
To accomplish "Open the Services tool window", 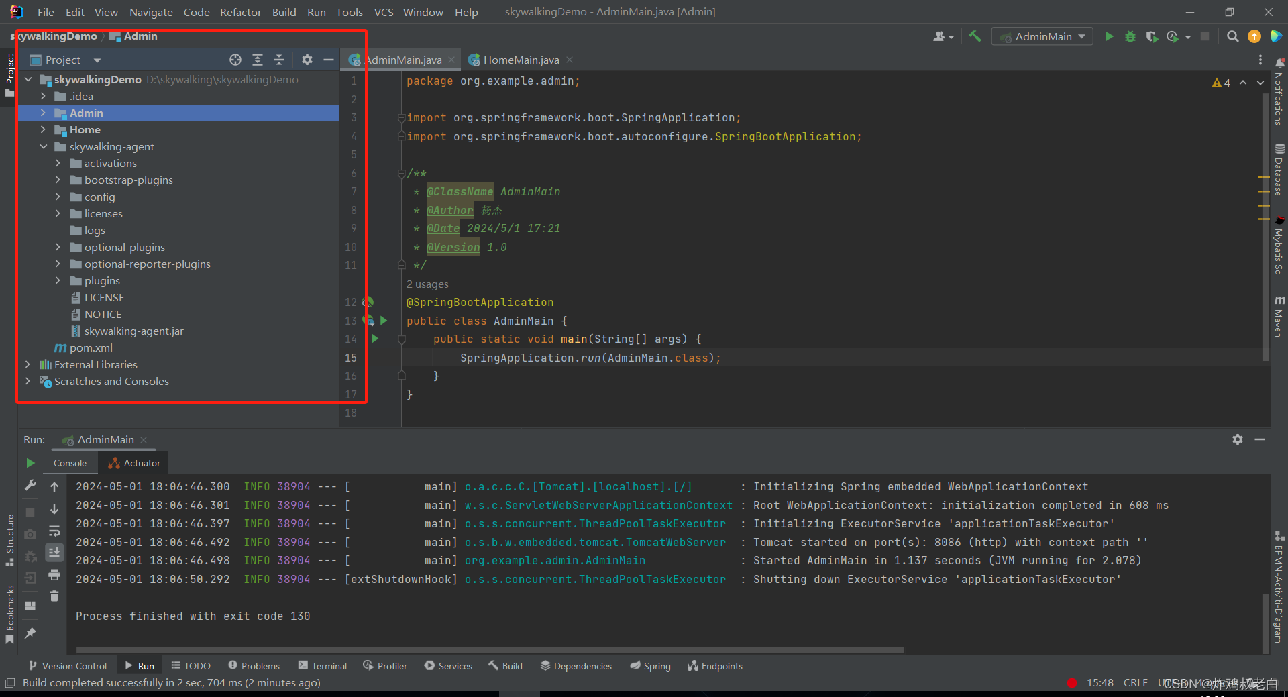I will click(x=448, y=665).
